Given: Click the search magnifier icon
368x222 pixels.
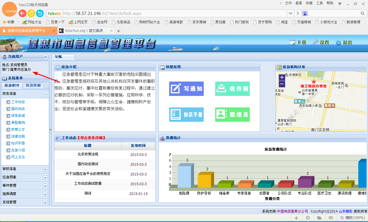Looking at the screenshot, I should click(363, 13).
